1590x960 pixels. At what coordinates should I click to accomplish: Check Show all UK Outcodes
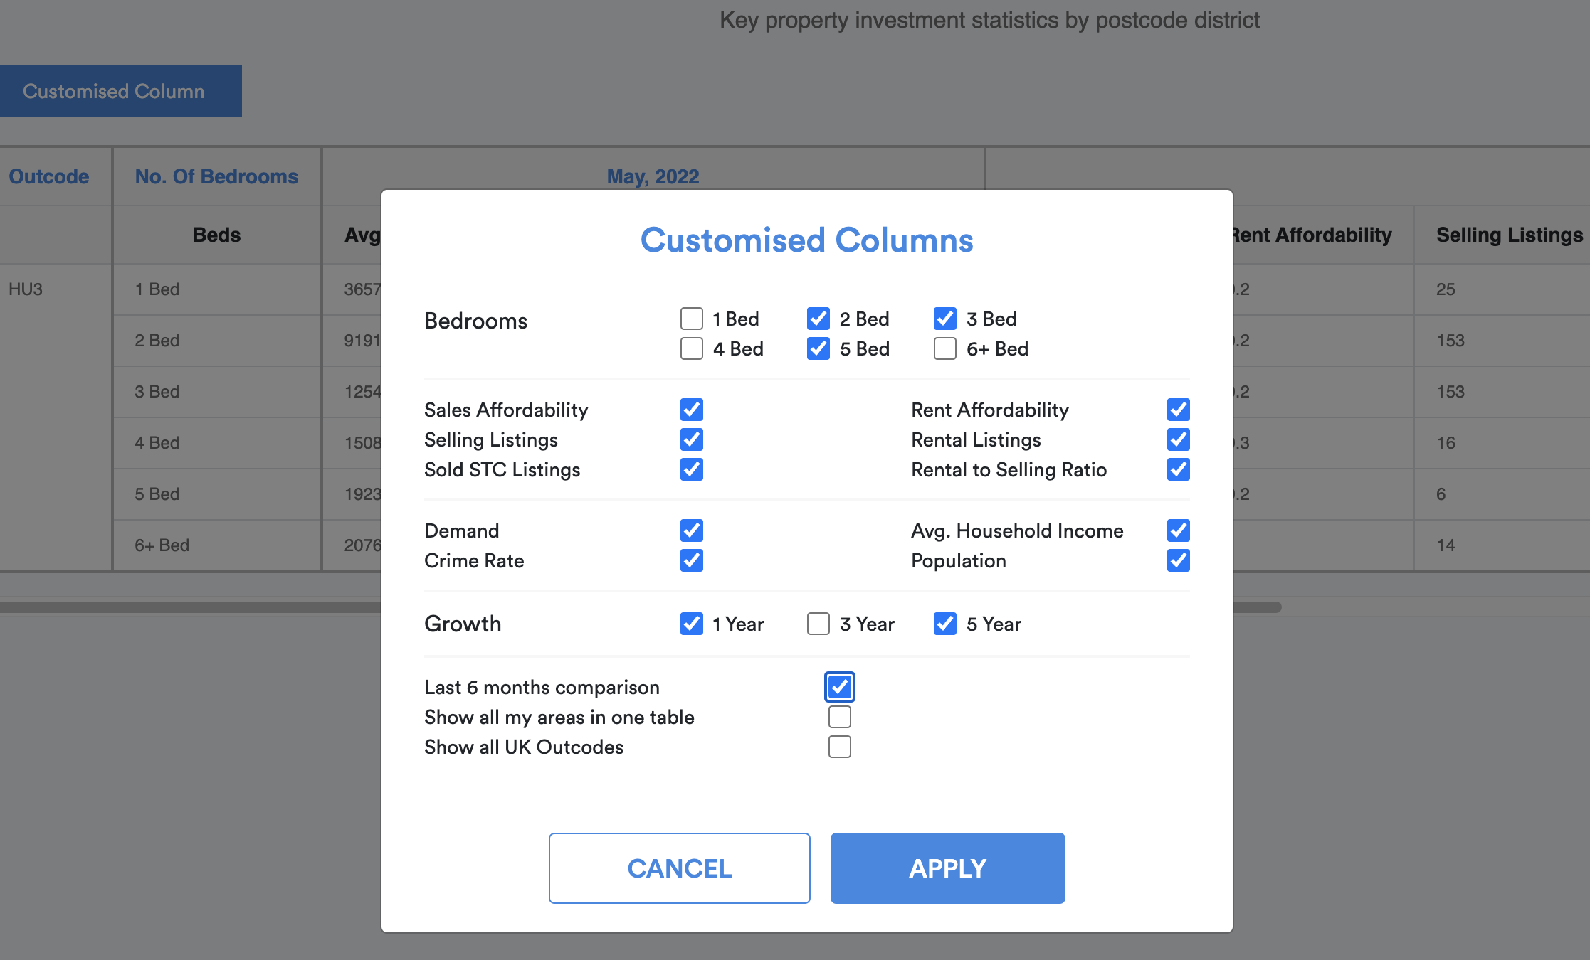[x=839, y=747]
